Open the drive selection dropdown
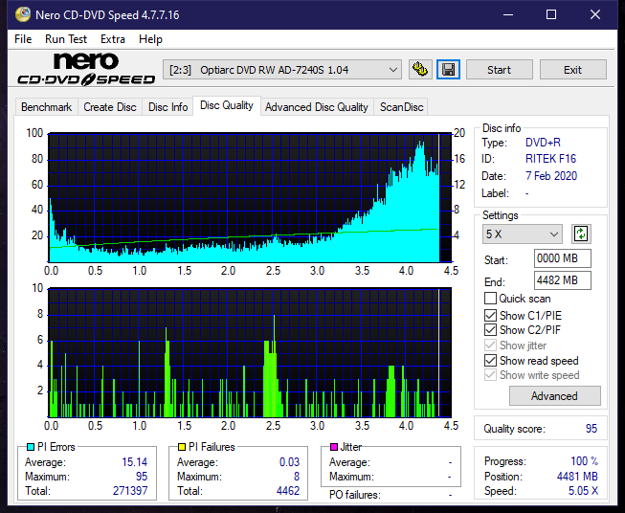The width and height of the screenshot is (625, 513). (282, 70)
